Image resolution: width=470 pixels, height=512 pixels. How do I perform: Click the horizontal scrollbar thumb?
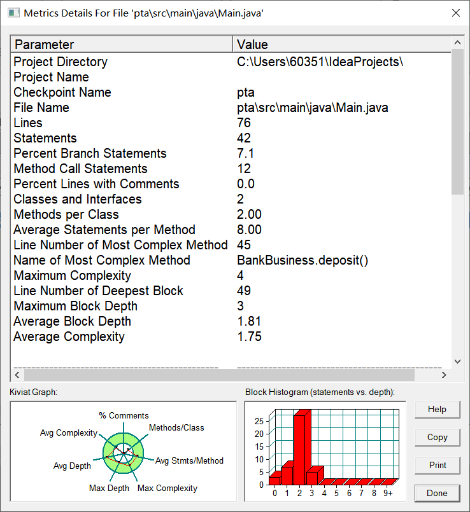click(219, 375)
